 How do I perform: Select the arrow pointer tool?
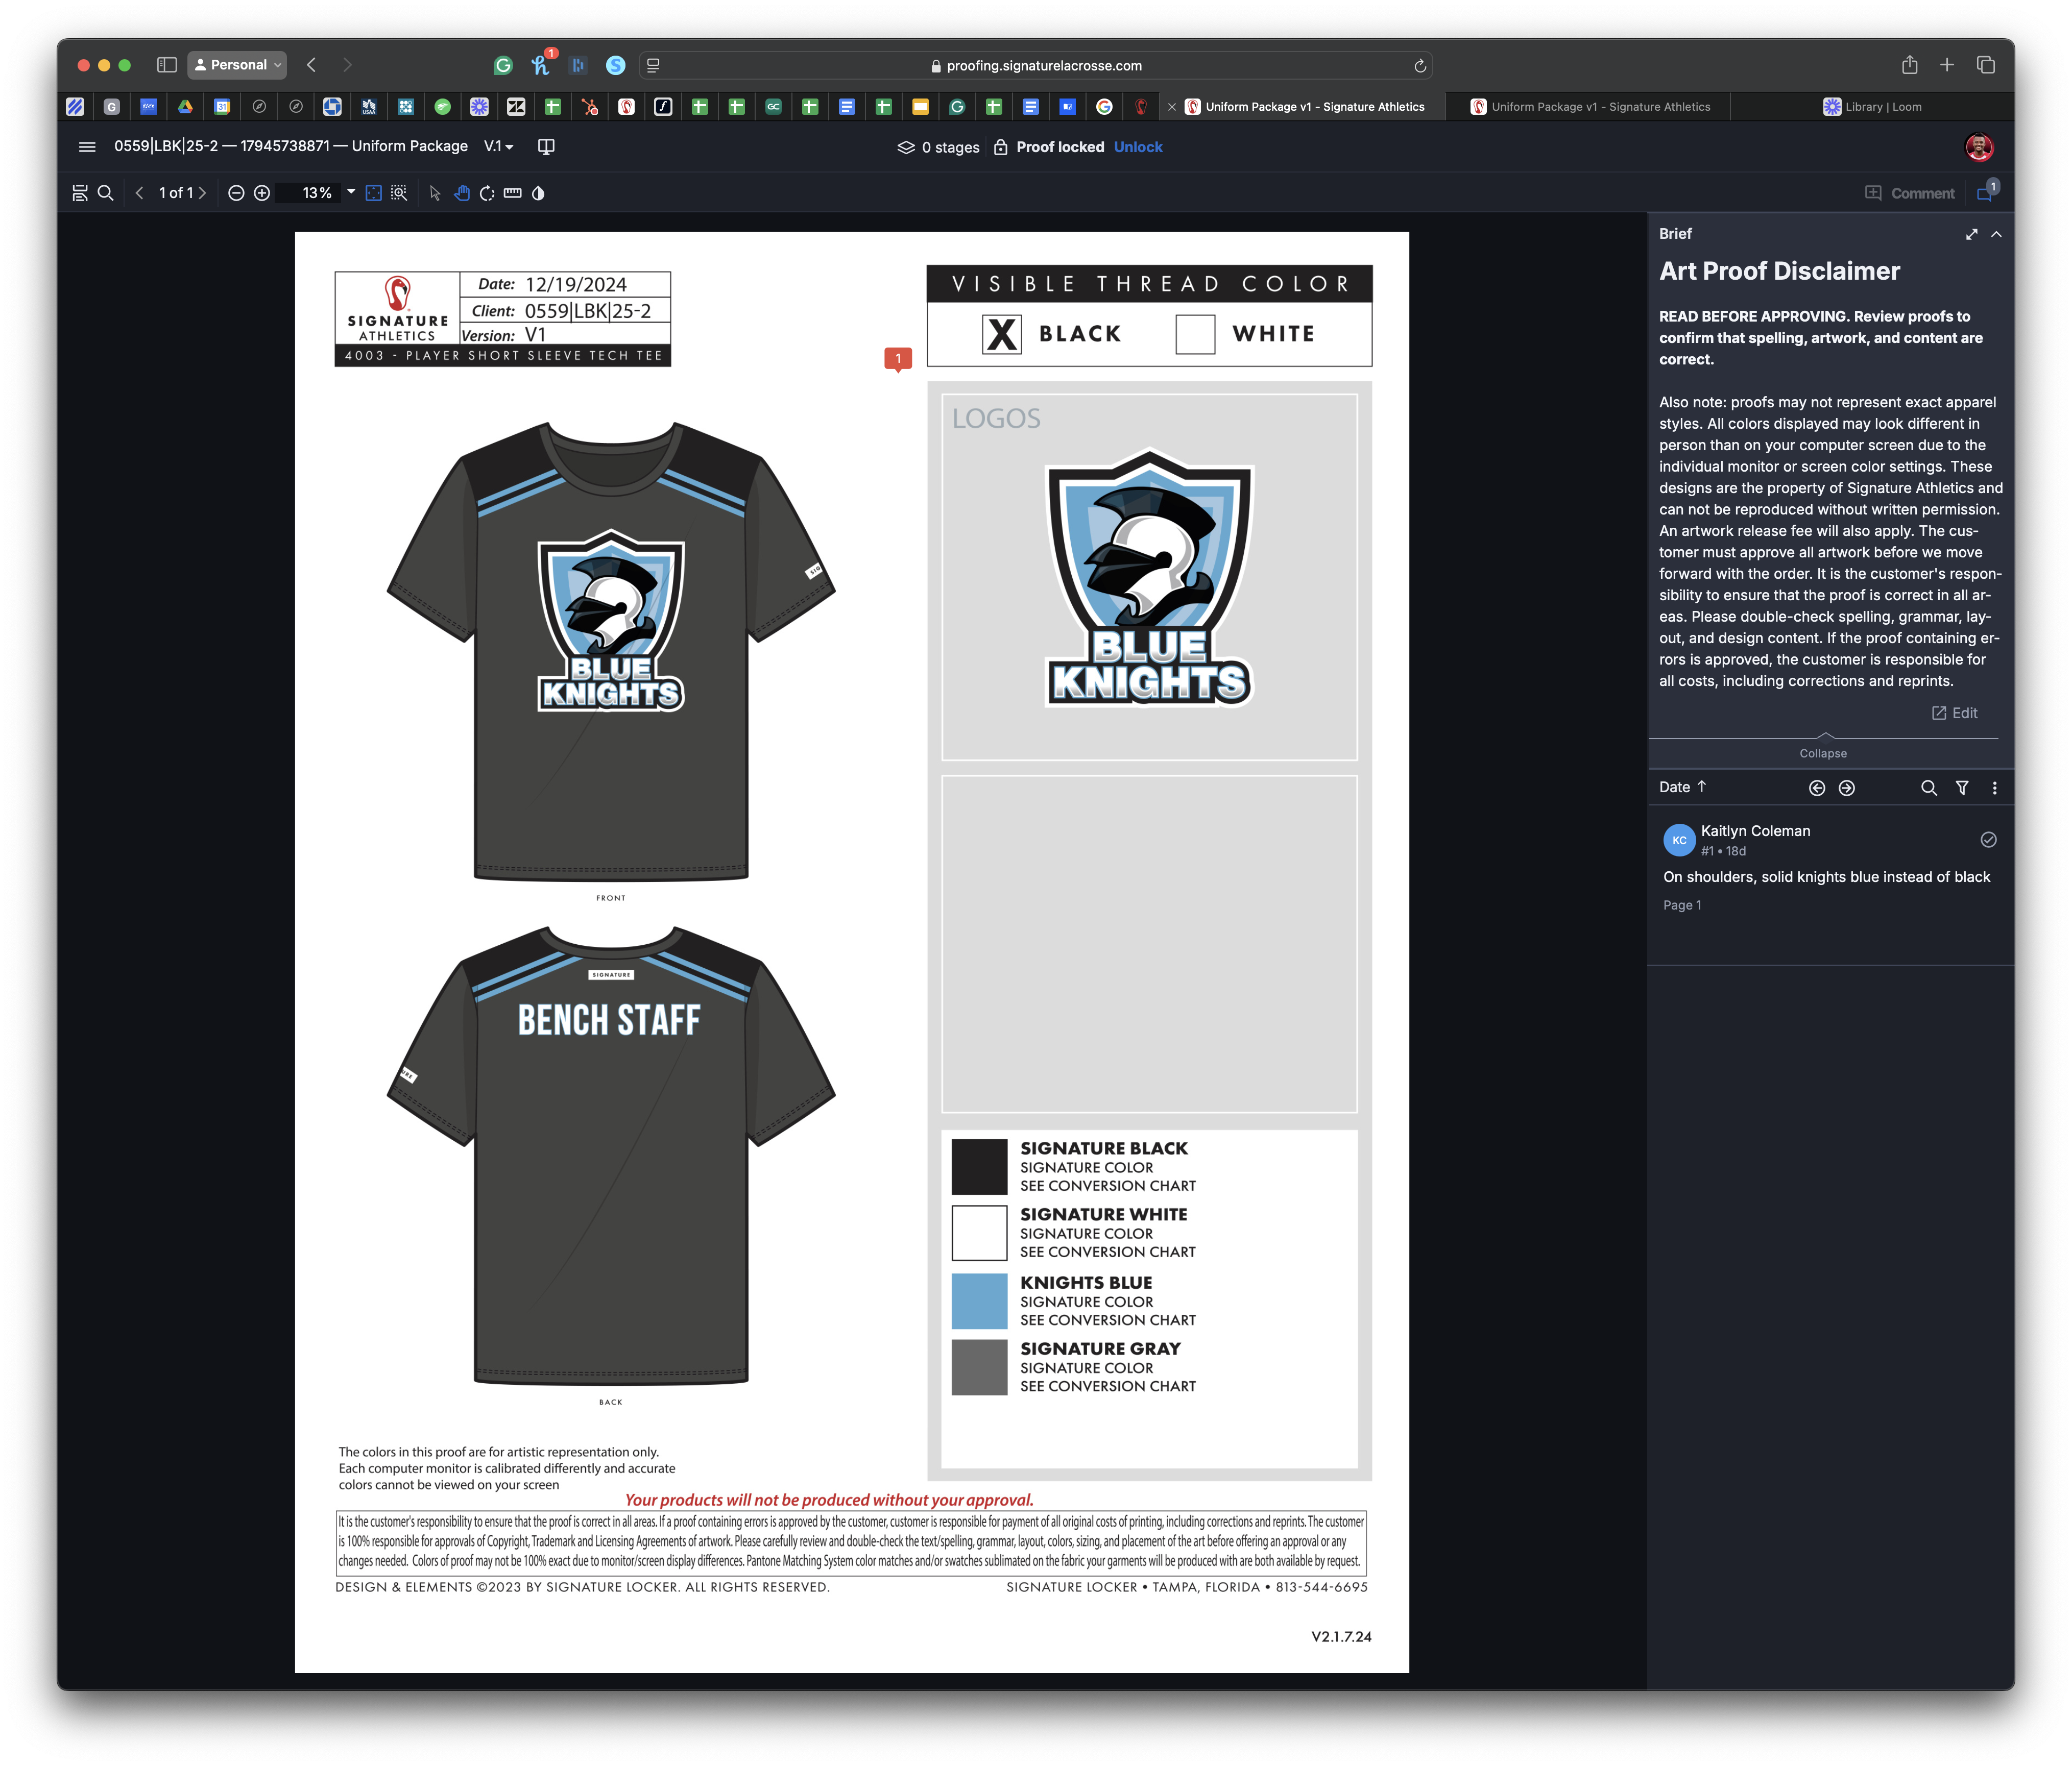tap(435, 193)
